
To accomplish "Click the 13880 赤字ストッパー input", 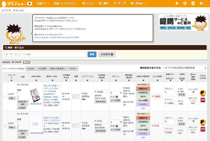I will pos(171,103).
